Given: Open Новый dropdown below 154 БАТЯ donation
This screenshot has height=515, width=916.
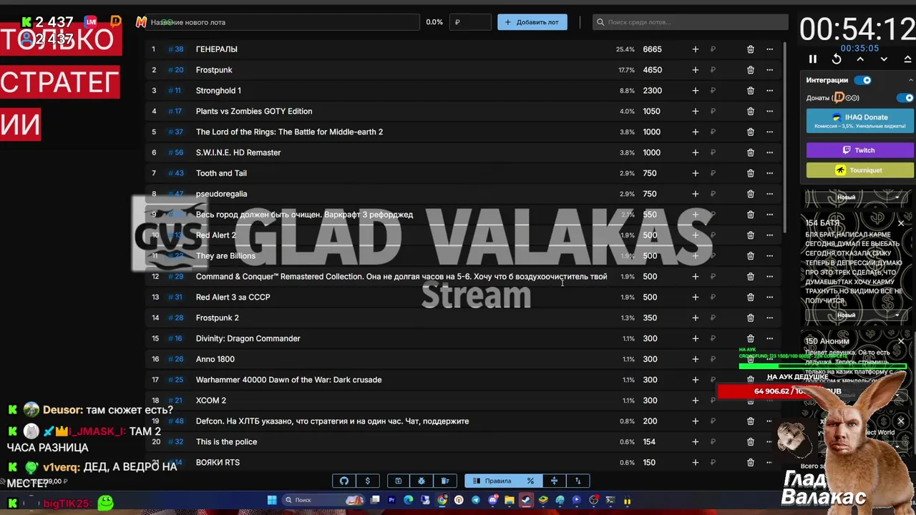Looking at the screenshot, I should [857, 315].
